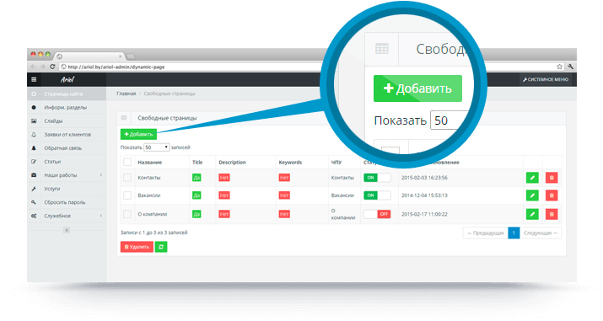This screenshot has width=603, height=321.
Task: Open the Показать 50 records dropdown
Action: click(157, 147)
